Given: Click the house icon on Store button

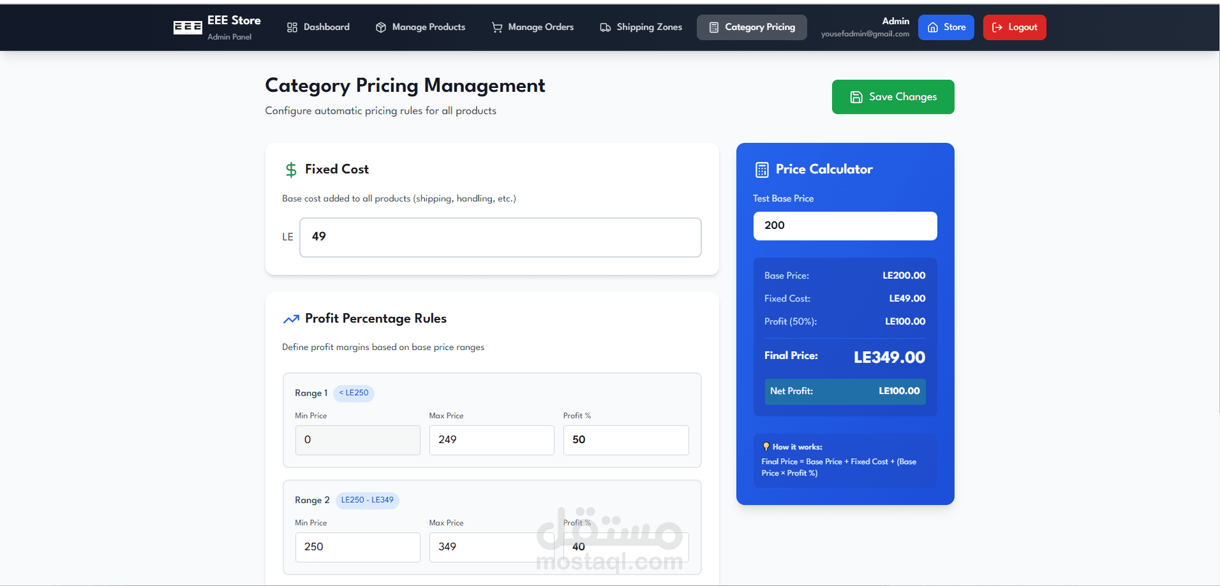Looking at the screenshot, I should (x=933, y=27).
